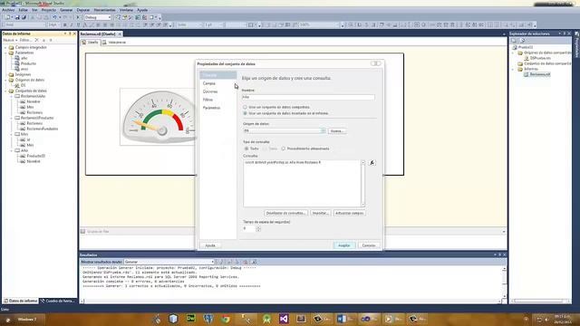
Task: Collapse the ReclamosXProducto dataset node
Action: tap(12, 118)
